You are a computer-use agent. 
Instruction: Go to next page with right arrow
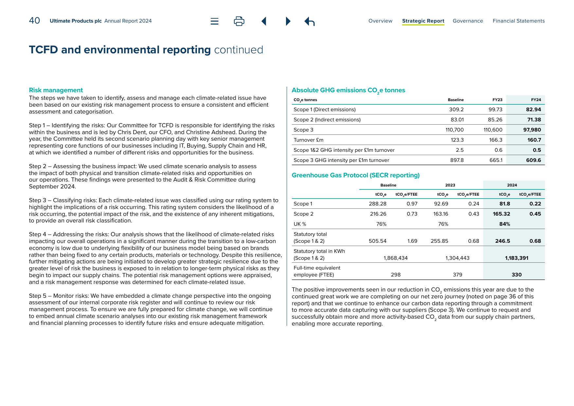(288, 21)
